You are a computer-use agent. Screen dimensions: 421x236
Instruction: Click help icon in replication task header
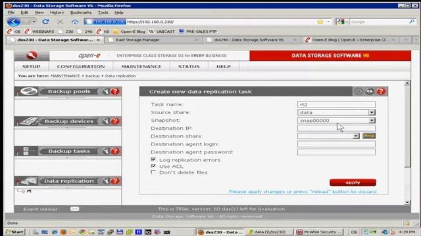381,92
